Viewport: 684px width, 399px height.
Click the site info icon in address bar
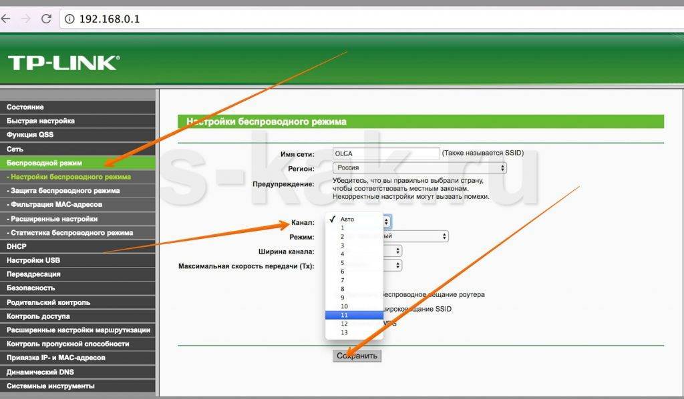tap(69, 19)
